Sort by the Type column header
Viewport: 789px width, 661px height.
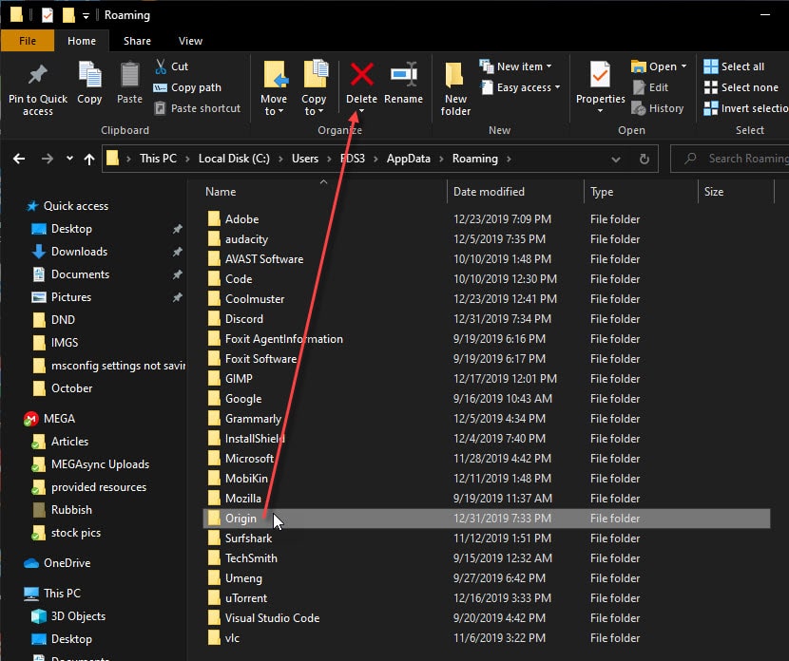click(641, 192)
